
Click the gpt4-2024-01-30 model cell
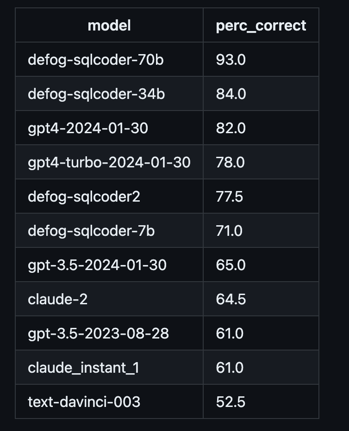88,128
